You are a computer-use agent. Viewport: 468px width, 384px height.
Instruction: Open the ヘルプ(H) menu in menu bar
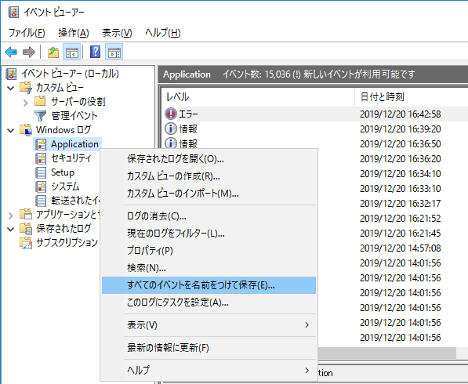163,32
